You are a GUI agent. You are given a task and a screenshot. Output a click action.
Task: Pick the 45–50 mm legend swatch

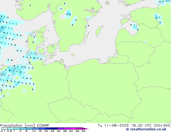(79, 128)
